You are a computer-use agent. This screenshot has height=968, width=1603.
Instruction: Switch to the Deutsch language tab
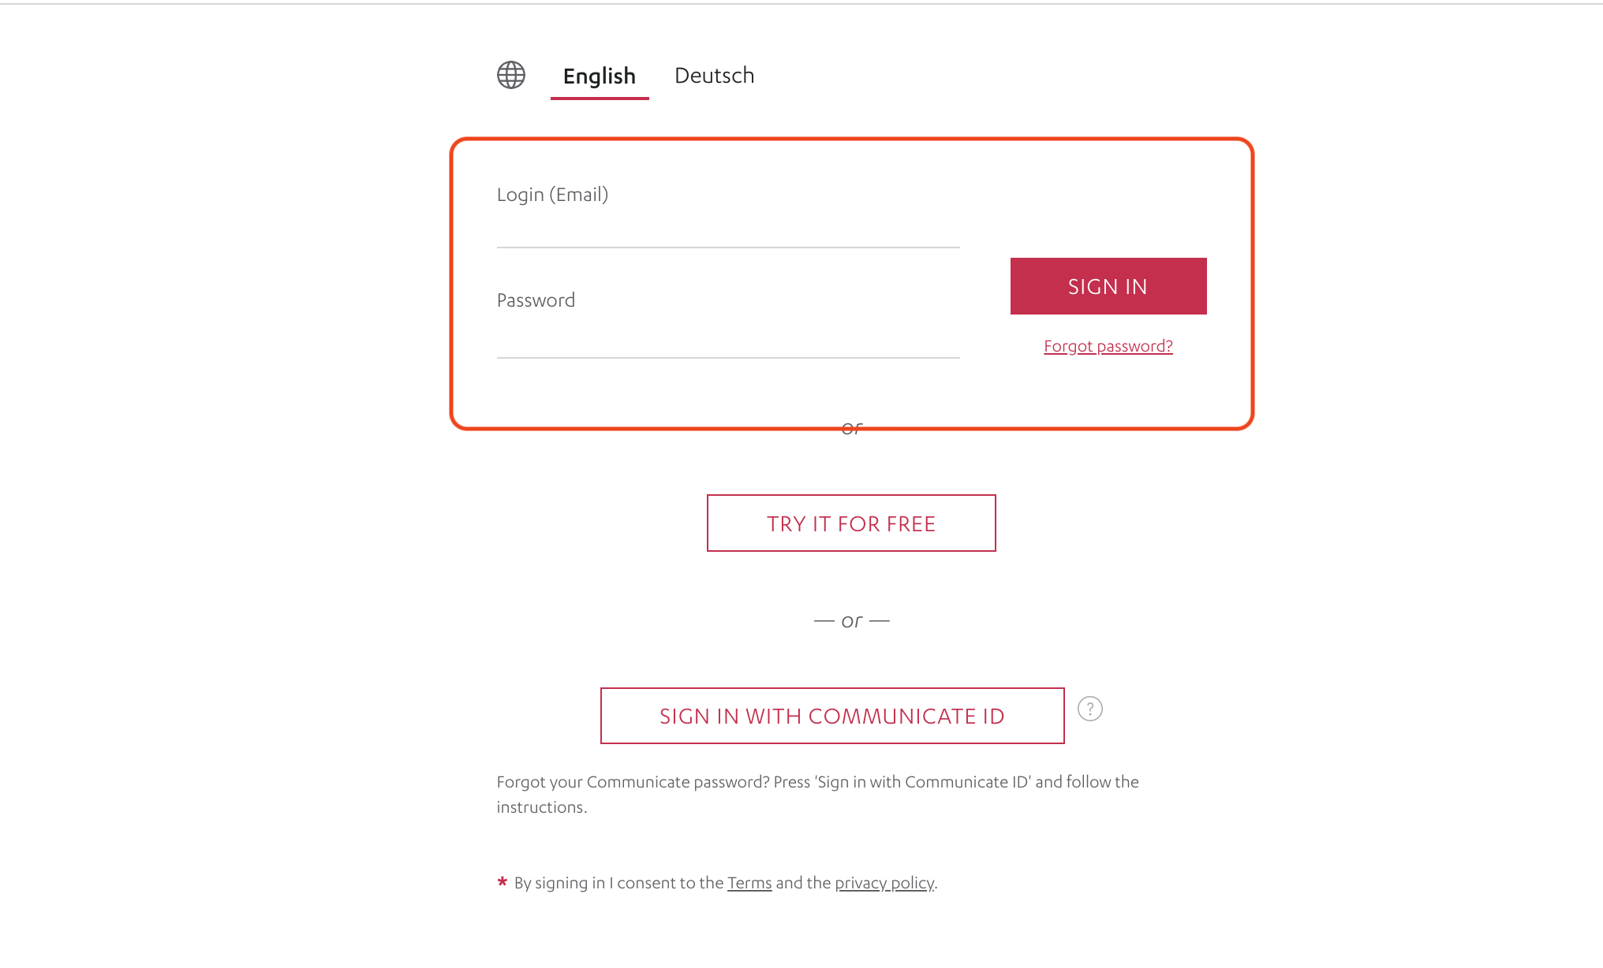[x=715, y=76]
